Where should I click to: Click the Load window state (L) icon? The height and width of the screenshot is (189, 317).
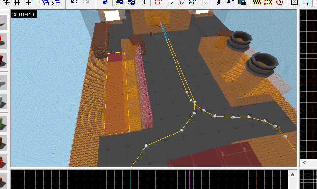[x=45, y=2]
